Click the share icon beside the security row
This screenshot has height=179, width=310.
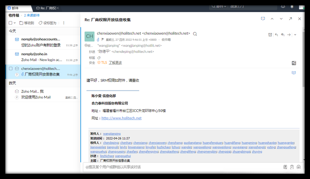click(294, 63)
